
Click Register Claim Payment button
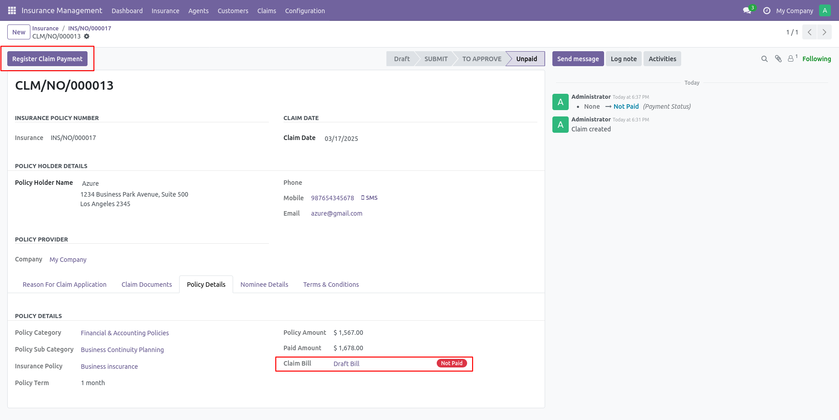click(47, 59)
